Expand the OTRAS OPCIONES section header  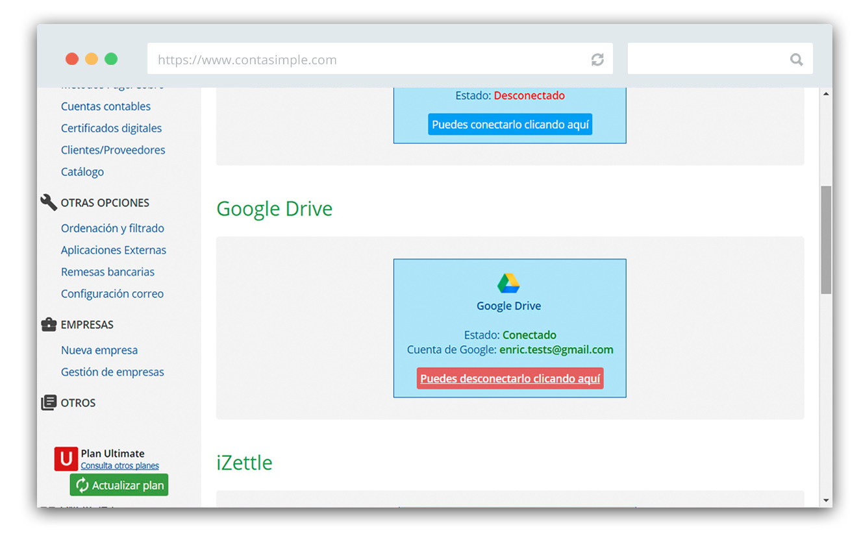point(105,202)
